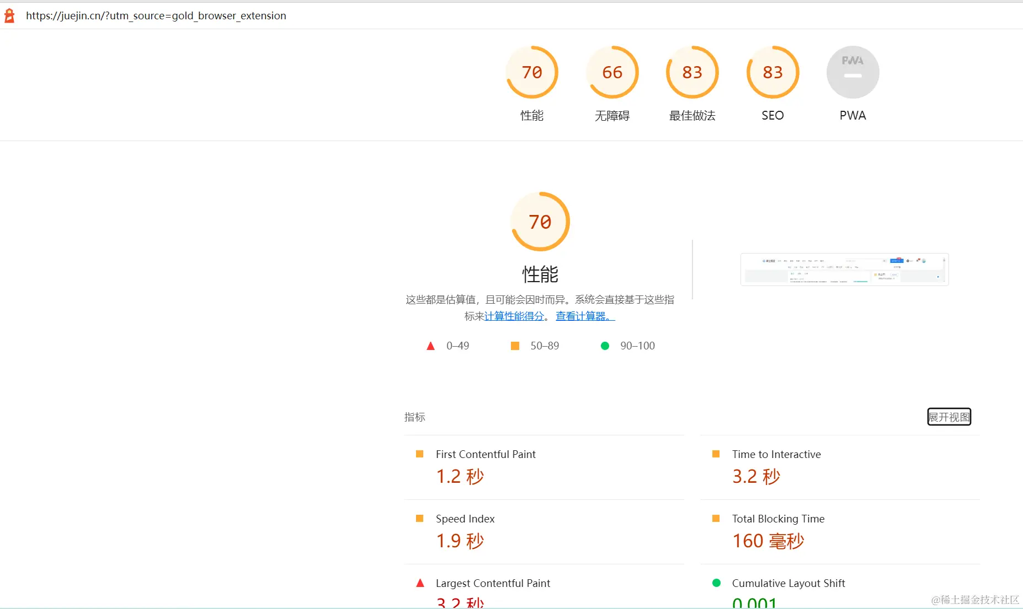The width and height of the screenshot is (1023, 609).
Task: Click Speed Index orange status icon
Action: 419,519
